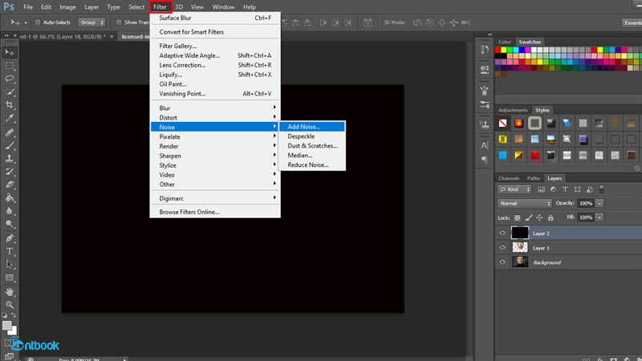Click the lock all icon
Viewport: 642px width, 361px height.
(551, 217)
